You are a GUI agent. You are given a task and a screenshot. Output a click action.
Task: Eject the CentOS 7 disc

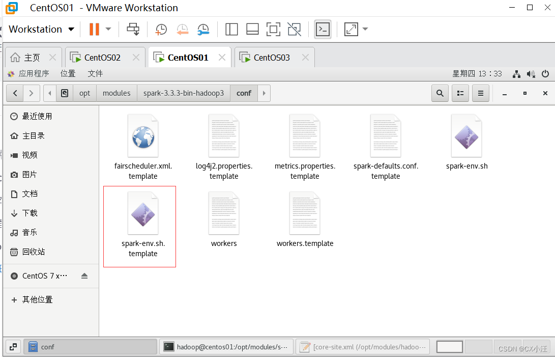click(x=84, y=276)
